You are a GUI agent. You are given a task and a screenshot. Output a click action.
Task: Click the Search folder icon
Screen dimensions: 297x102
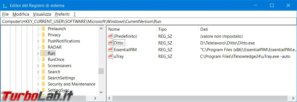point(44,72)
